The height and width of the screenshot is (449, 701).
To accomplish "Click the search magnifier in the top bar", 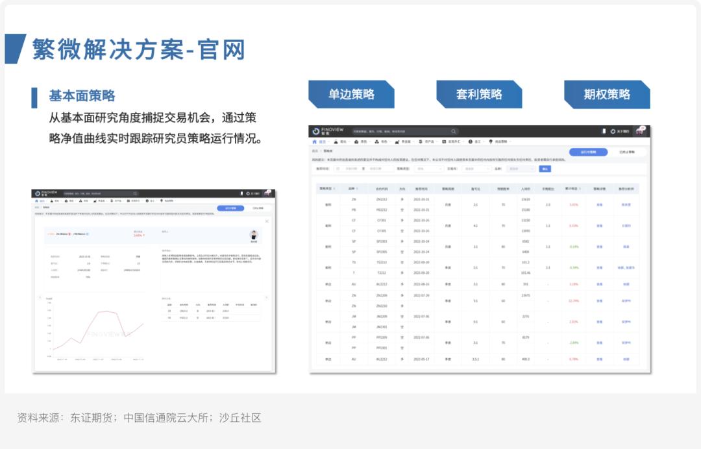I will 453,130.
